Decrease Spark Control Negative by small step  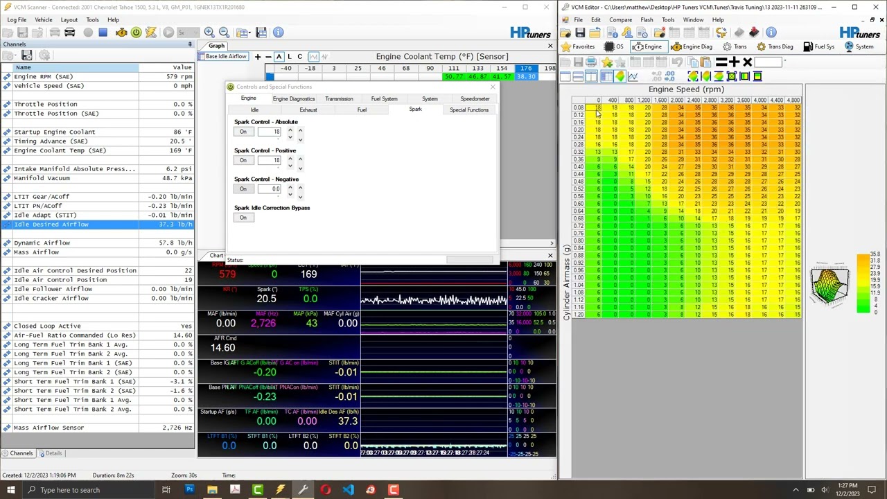pos(290,194)
